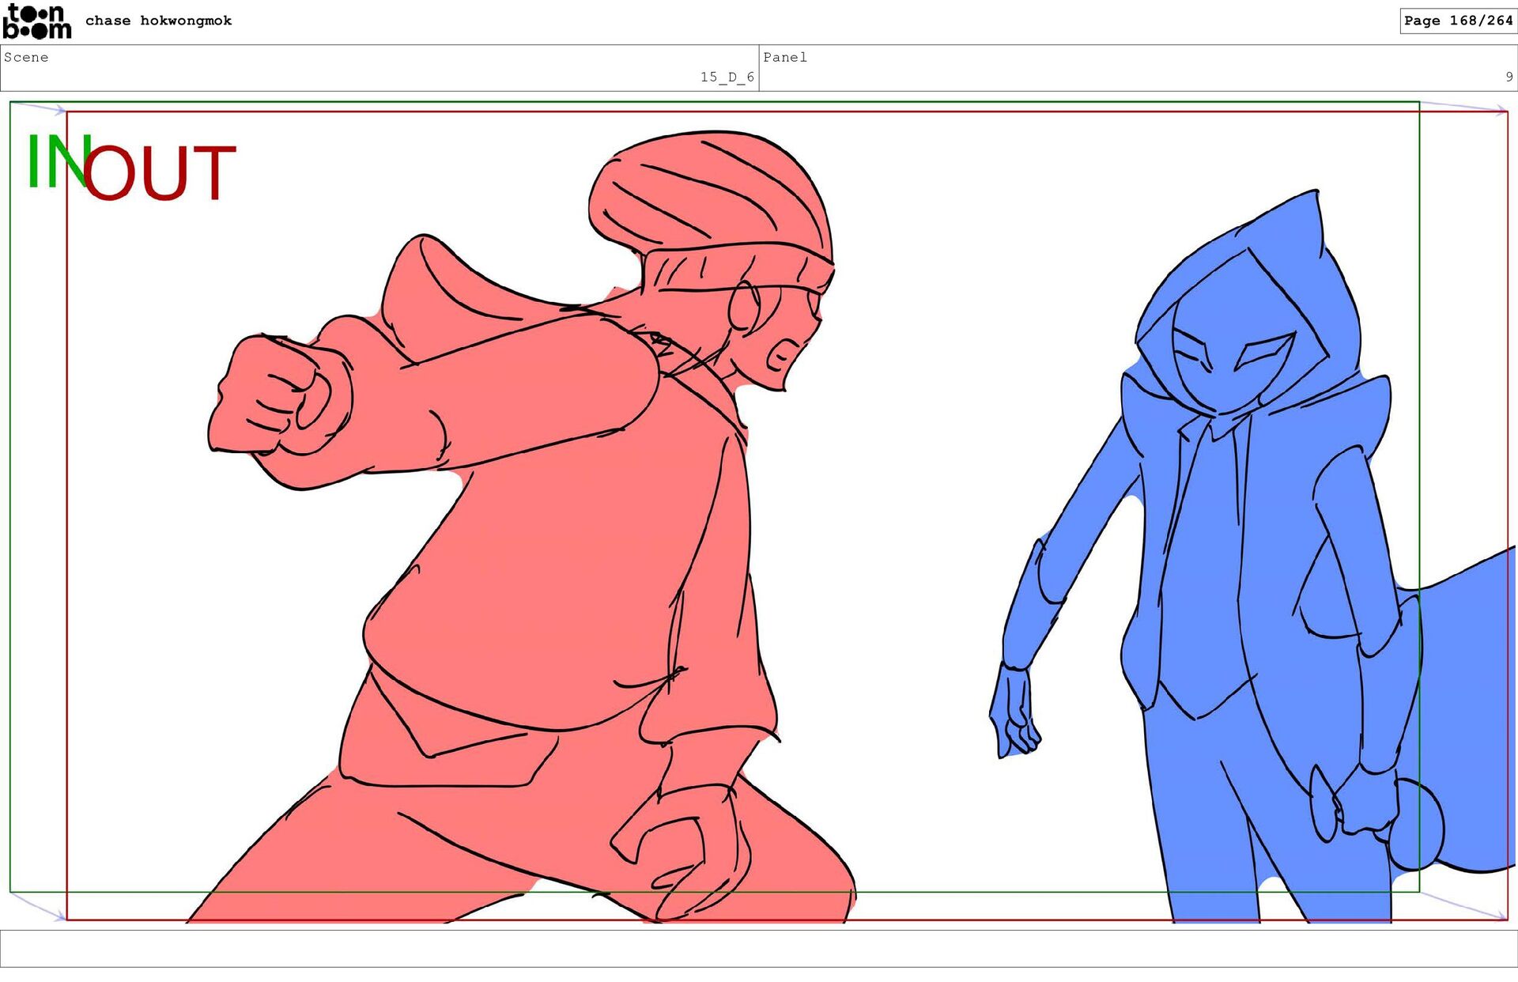Screen dimensions: 1518x982
Task: Click the Page 168/264 box
Action: (1457, 21)
